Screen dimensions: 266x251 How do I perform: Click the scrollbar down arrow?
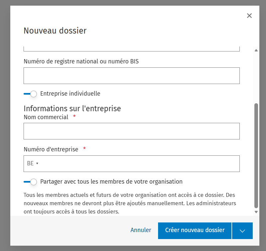pos(256,212)
